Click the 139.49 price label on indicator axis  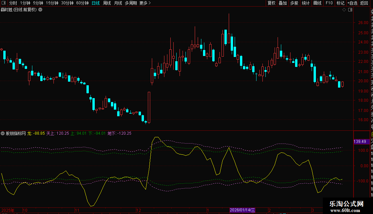click(x=360, y=142)
